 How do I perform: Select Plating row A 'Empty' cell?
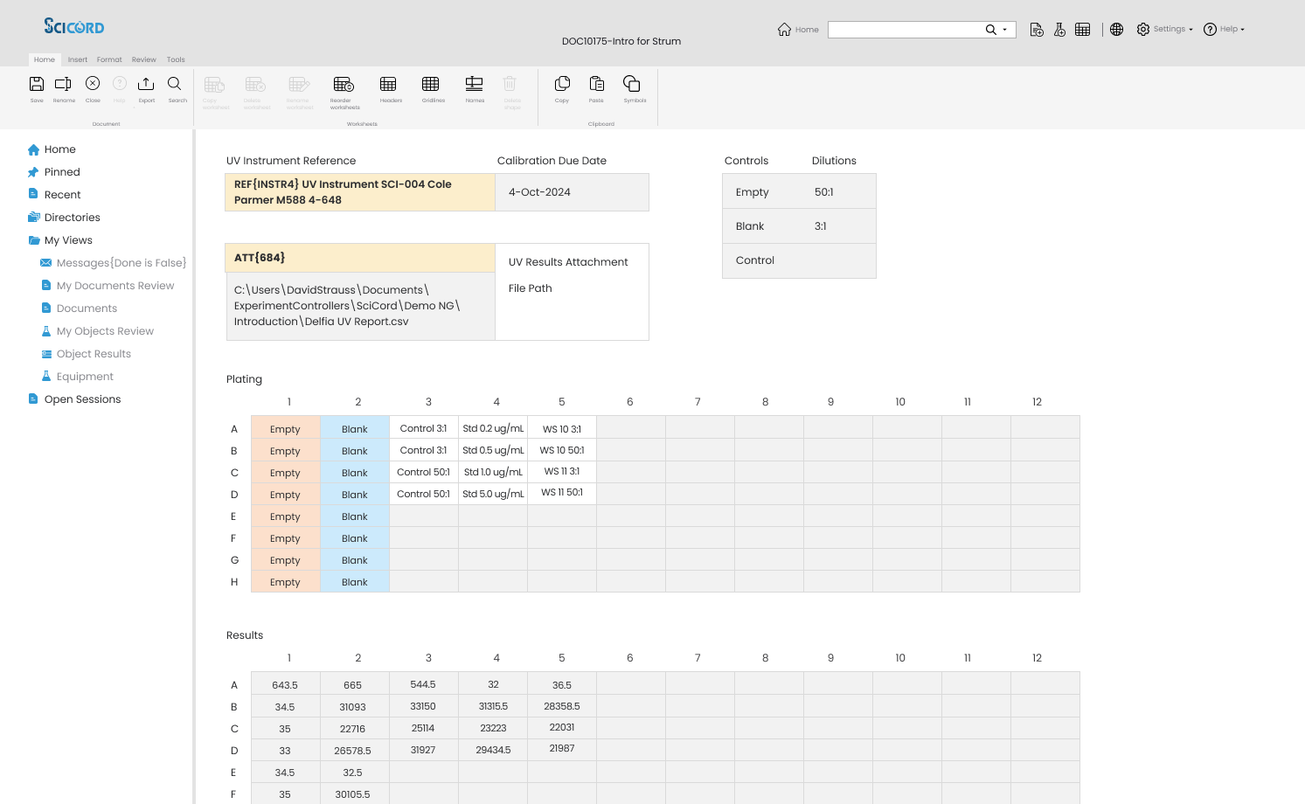(x=285, y=429)
